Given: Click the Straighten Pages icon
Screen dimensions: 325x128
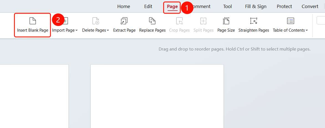Looking at the screenshot, I should pyautogui.click(x=254, y=21).
